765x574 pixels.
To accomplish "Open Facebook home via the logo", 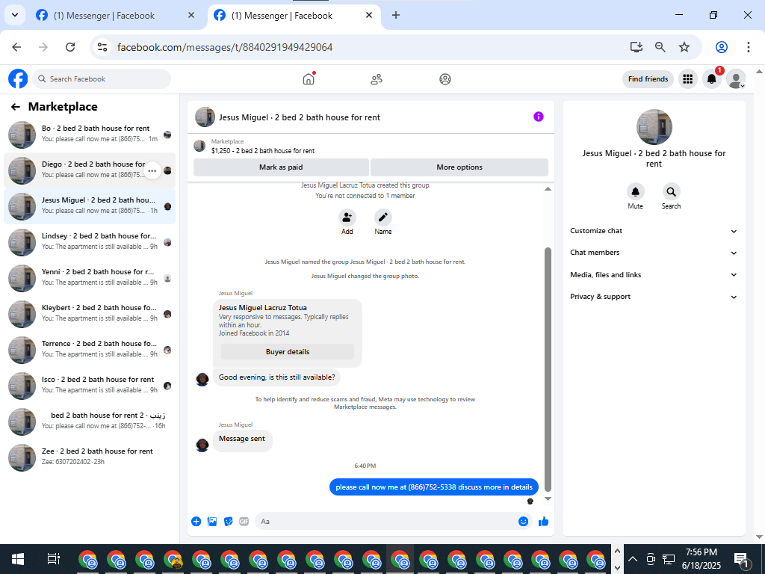I will (18, 78).
